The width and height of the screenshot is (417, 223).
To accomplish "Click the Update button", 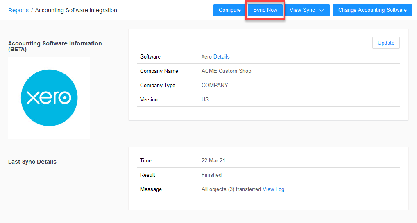I will 386,43.
